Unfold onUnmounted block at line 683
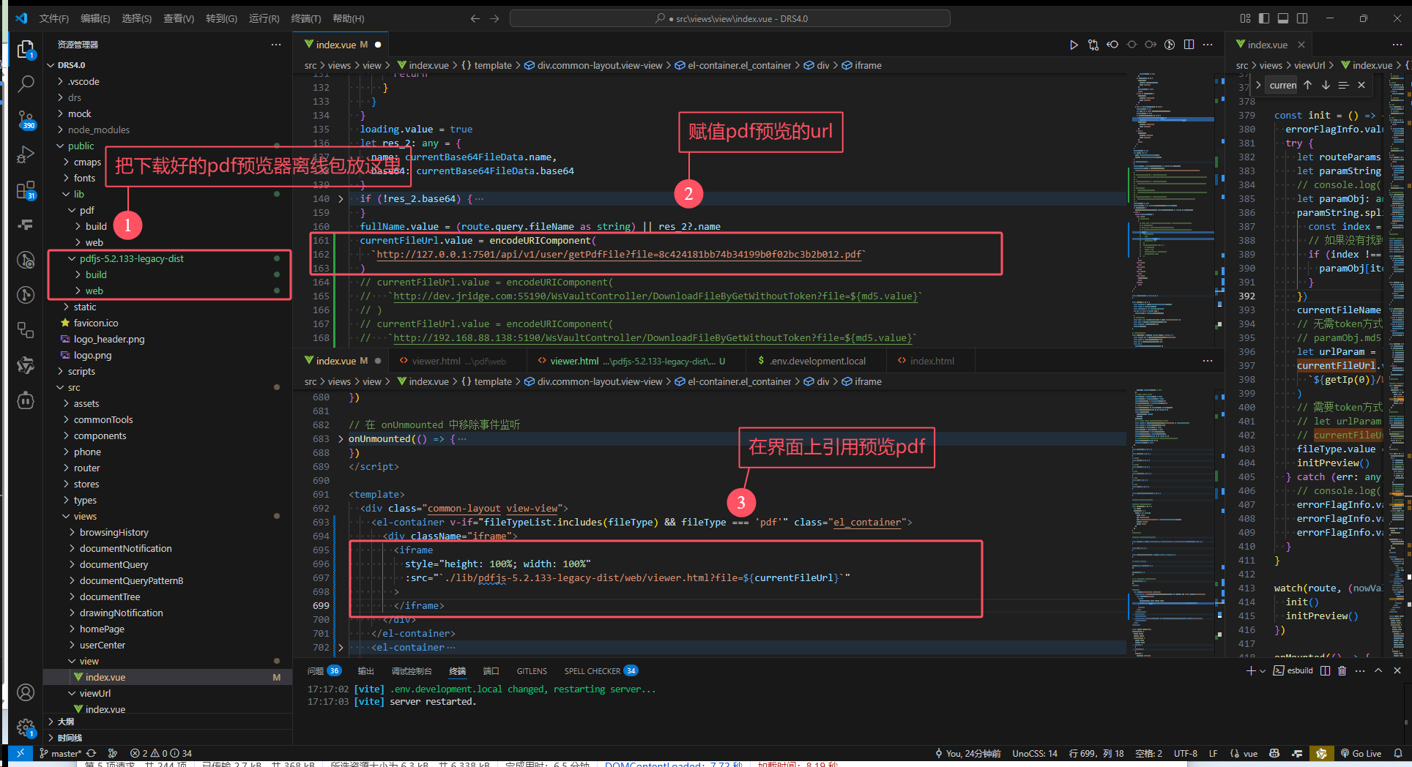This screenshot has height=767, width=1412. [x=341, y=438]
